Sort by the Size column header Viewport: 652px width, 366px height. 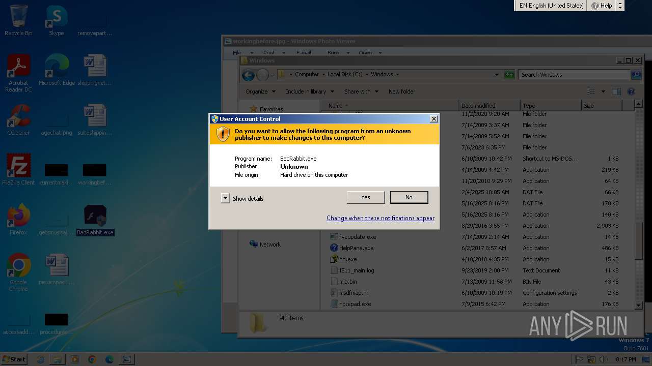(602, 106)
